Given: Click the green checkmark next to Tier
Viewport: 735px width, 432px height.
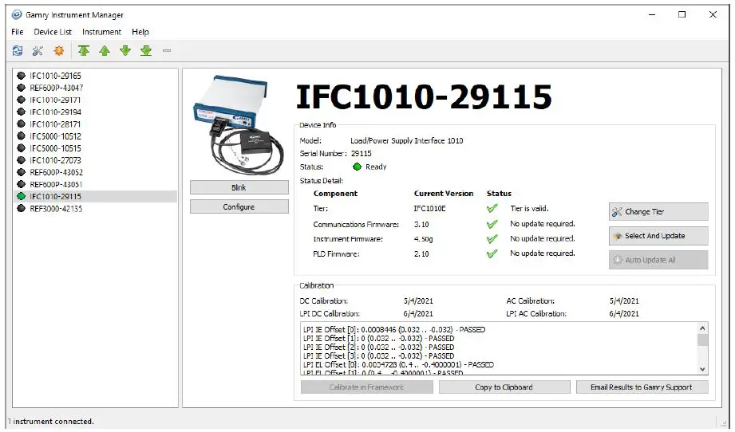Looking at the screenshot, I should pyautogui.click(x=492, y=209).
